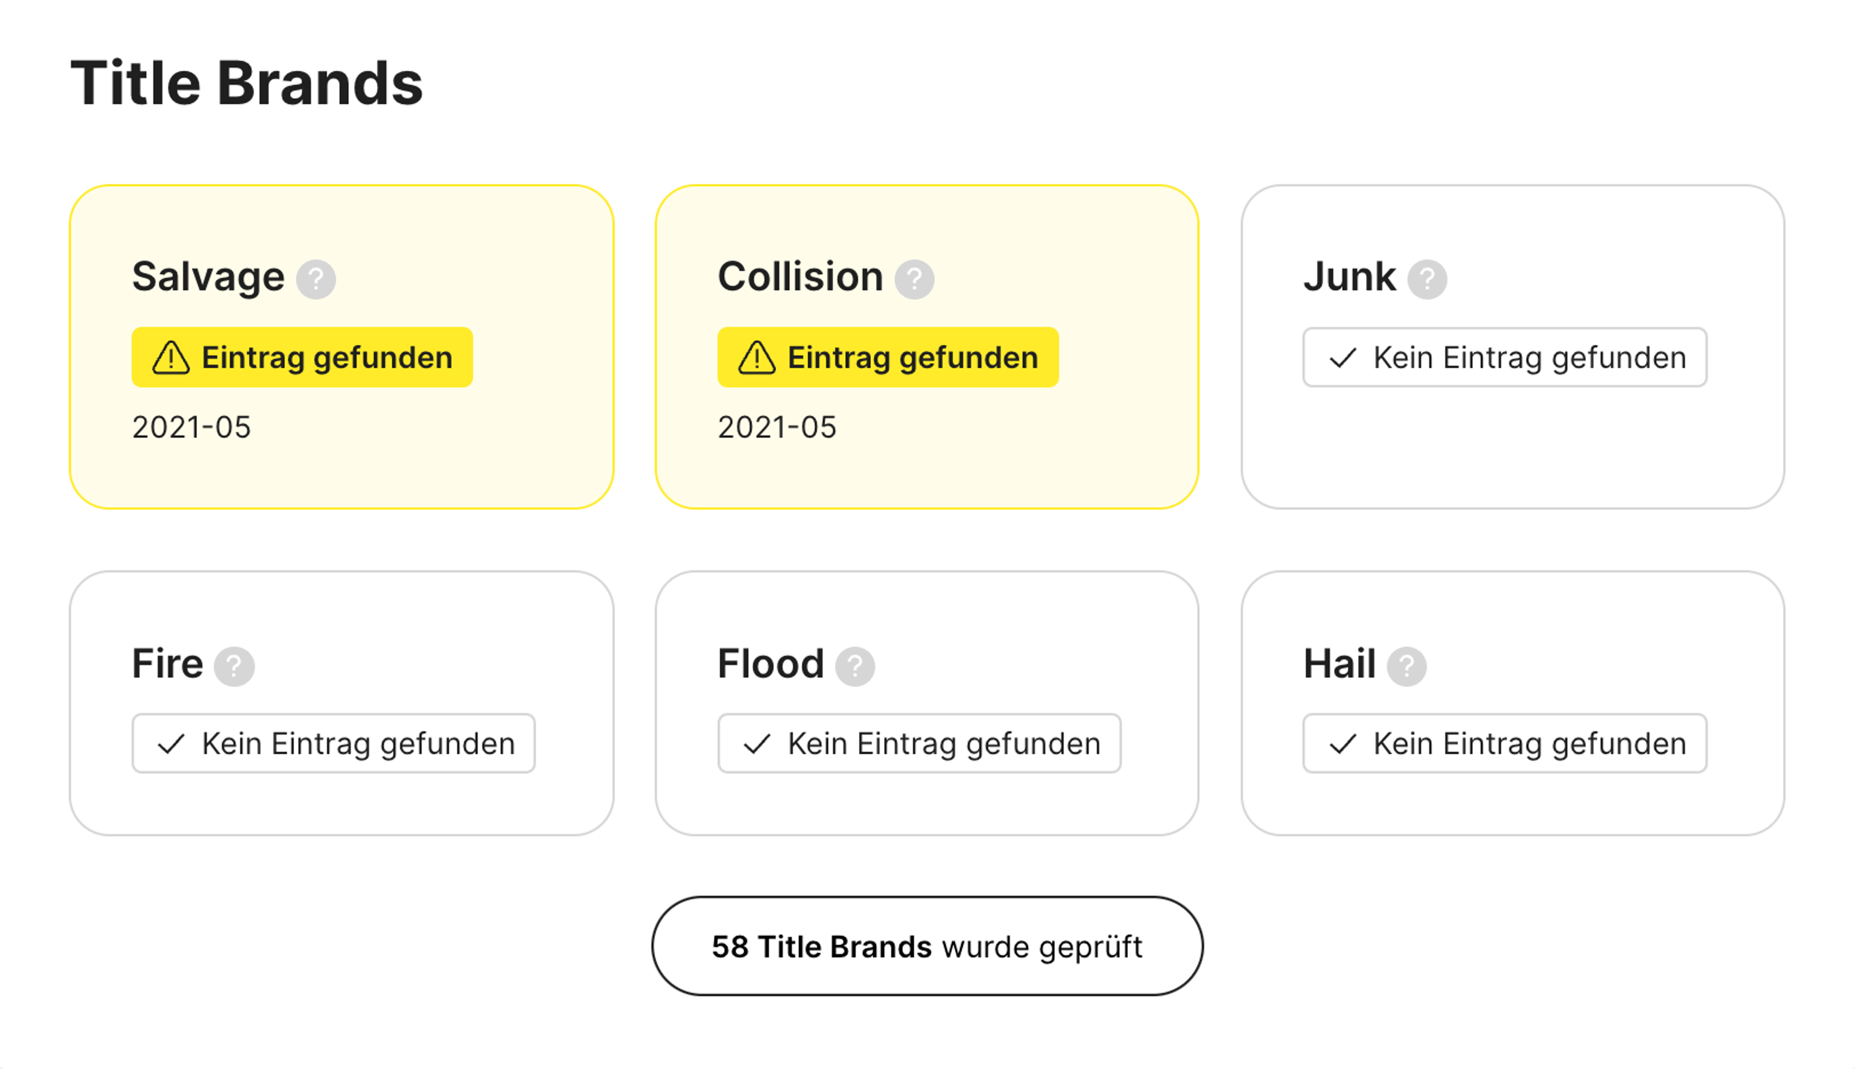Click the Hail card title
1855x1069 pixels.
[1339, 664]
